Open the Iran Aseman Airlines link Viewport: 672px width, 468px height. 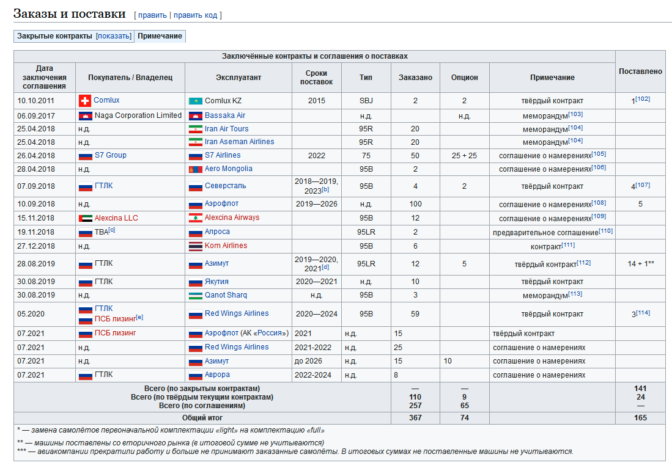click(239, 142)
